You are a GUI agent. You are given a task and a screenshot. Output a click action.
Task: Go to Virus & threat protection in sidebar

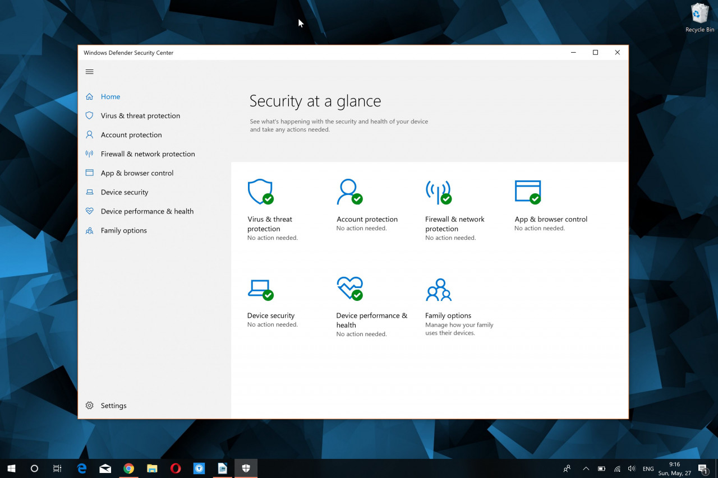coord(140,116)
